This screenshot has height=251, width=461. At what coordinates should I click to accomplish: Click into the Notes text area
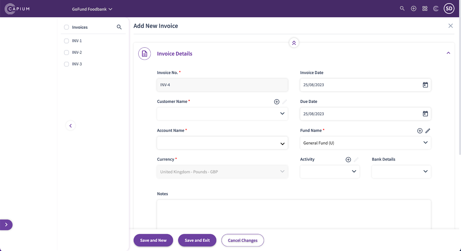tap(294, 214)
